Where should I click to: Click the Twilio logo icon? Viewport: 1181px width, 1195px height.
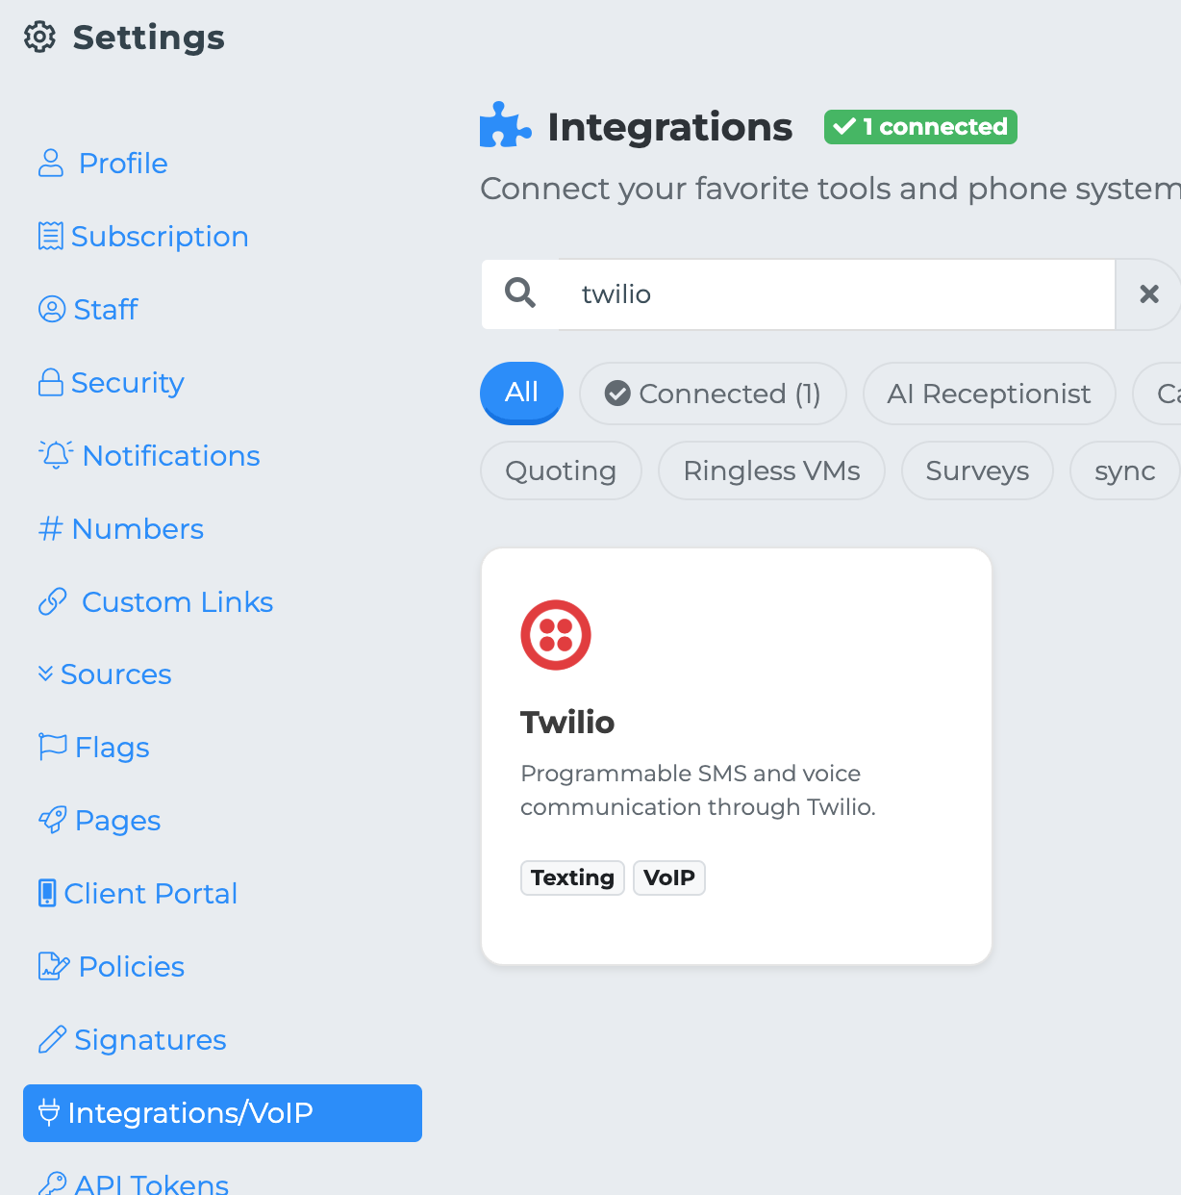pyautogui.click(x=556, y=635)
